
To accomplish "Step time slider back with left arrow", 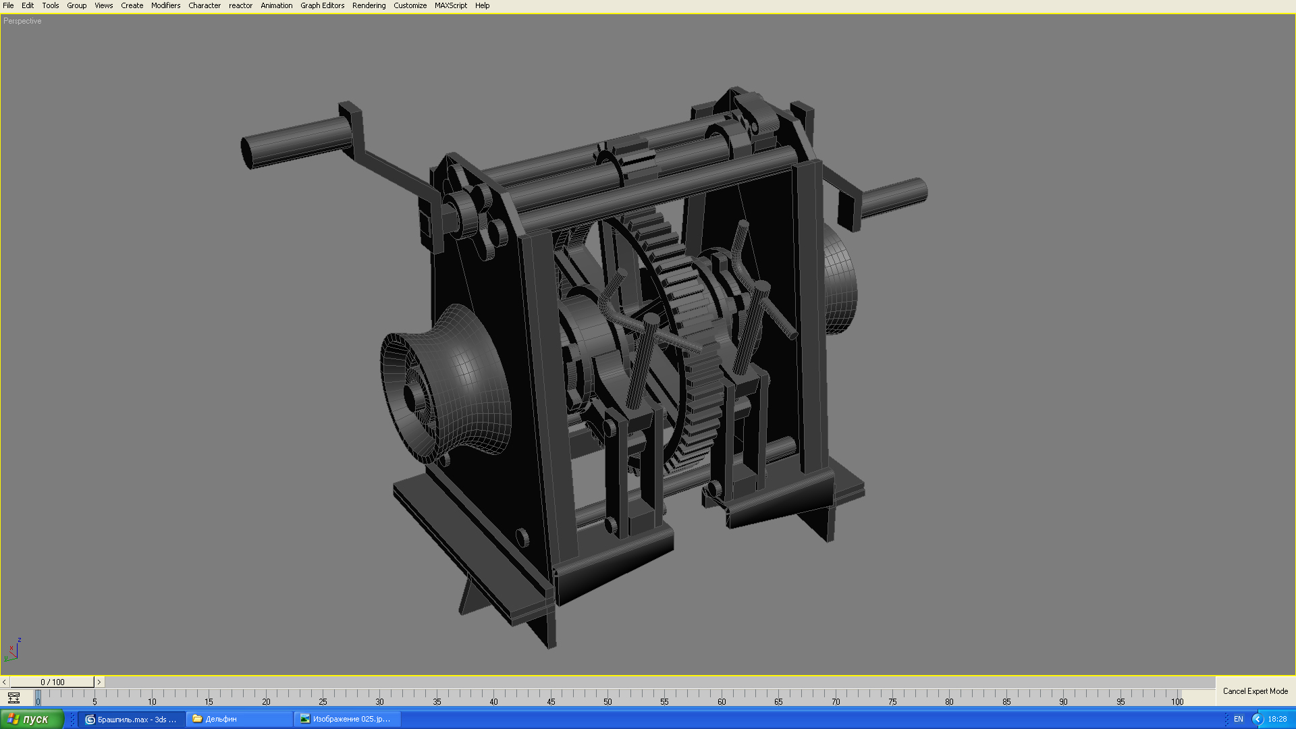I will (x=5, y=682).
